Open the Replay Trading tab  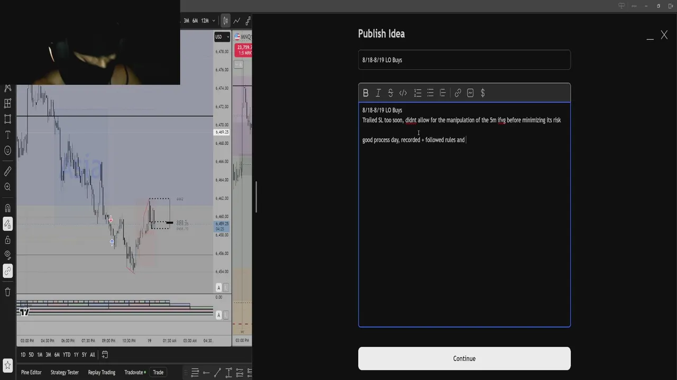pyautogui.click(x=102, y=372)
